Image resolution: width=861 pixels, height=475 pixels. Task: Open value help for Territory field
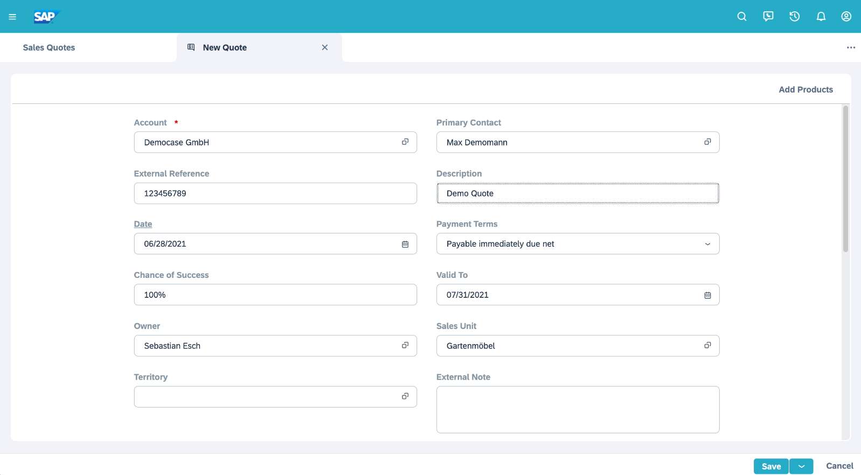coord(405,397)
